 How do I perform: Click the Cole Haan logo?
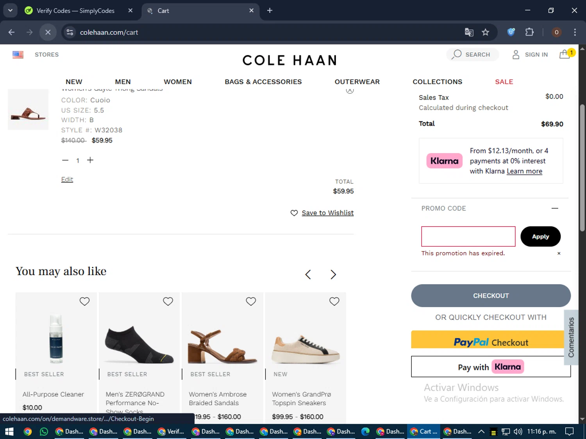[289, 60]
